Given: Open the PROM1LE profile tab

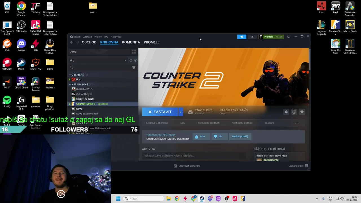Looking at the screenshot, I should click(152, 42).
